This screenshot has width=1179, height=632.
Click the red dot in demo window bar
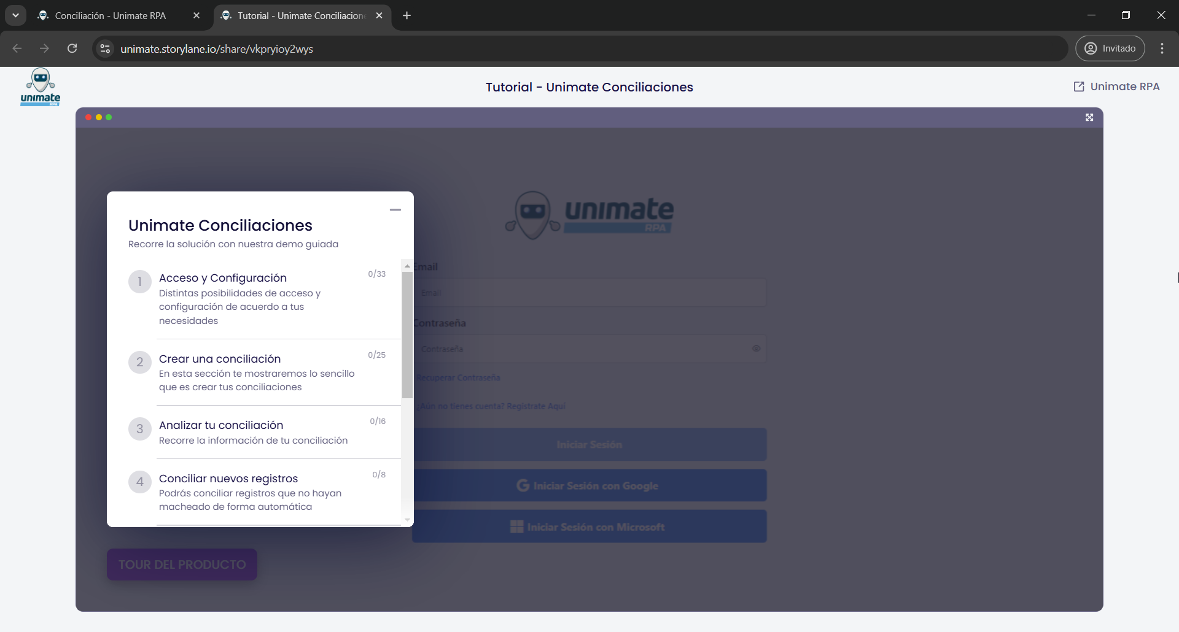click(88, 117)
